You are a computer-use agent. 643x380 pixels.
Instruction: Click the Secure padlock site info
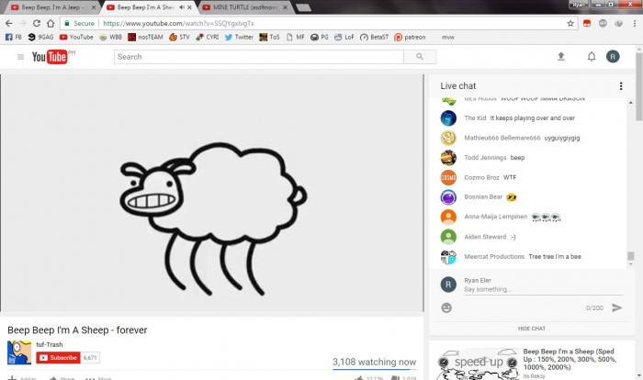[80, 23]
